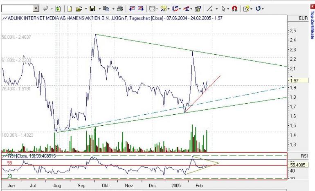Click the empty symbol input box
The width and height of the screenshot is (315, 191).
pos(17,9)
